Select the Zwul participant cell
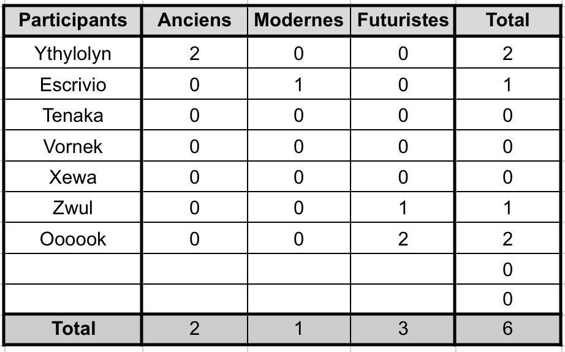The height and width of the screenshot is (352, 565). [73, 208]
